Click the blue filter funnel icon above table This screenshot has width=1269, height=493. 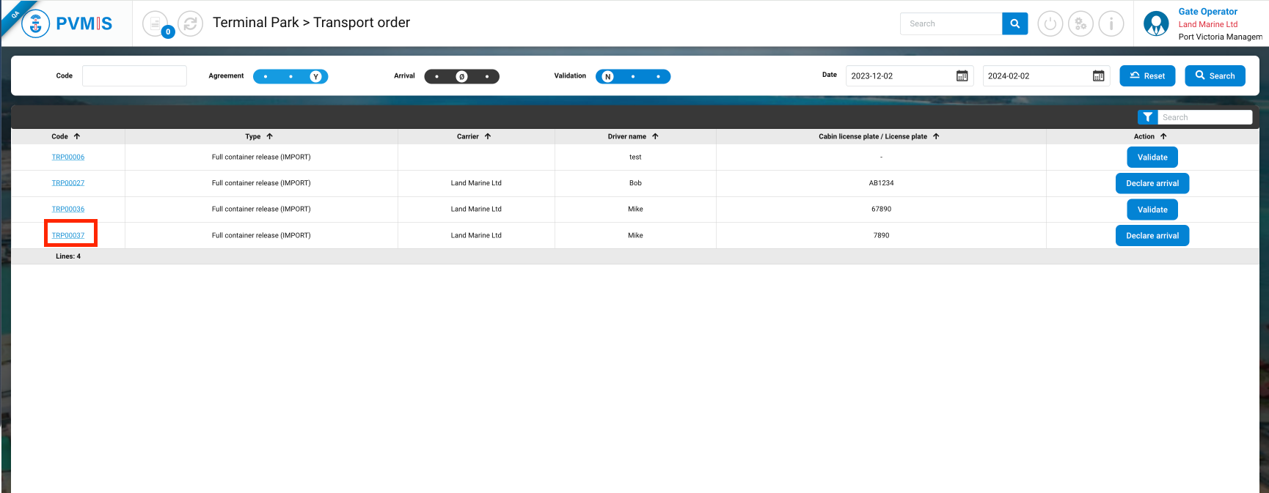pyautogui.click(x=1147, y=117)
